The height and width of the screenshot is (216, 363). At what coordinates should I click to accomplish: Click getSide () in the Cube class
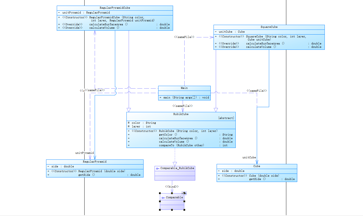click(256, 179)
